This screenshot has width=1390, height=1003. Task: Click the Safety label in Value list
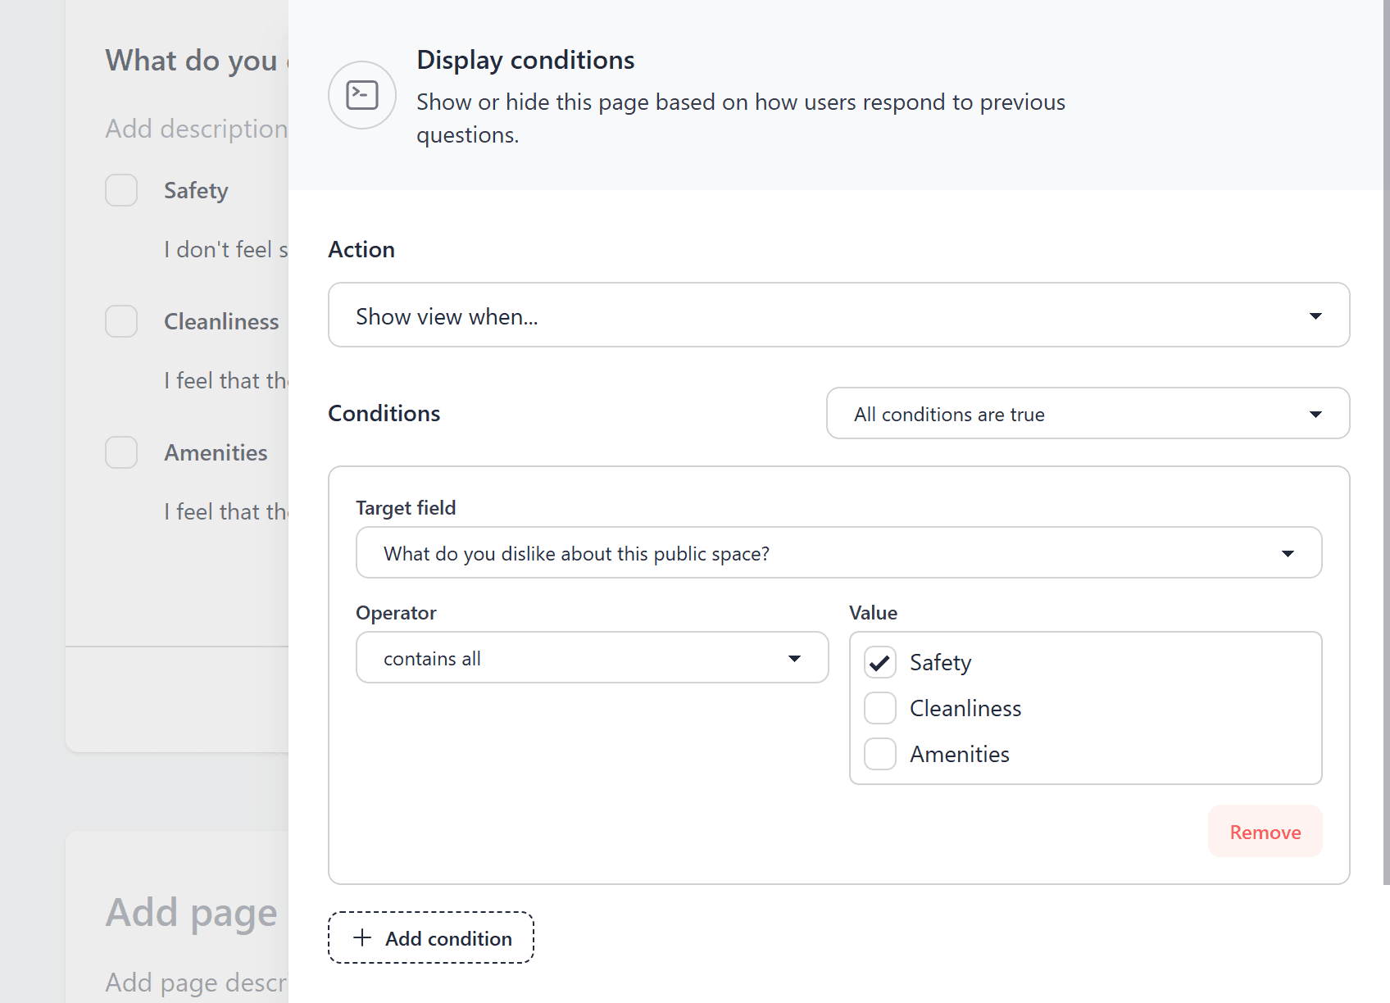pyautogui.click(x=940, y=662)
